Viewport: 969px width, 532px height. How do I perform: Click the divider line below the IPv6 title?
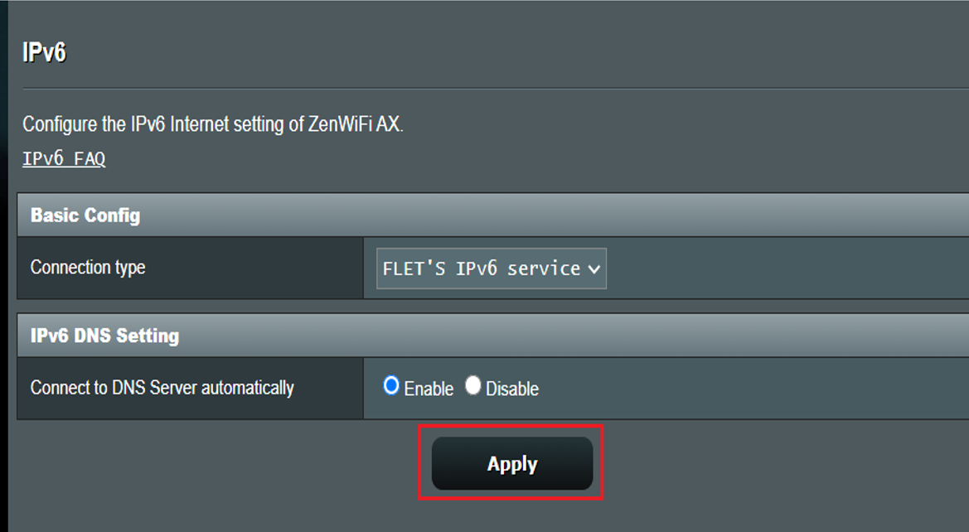496,89
